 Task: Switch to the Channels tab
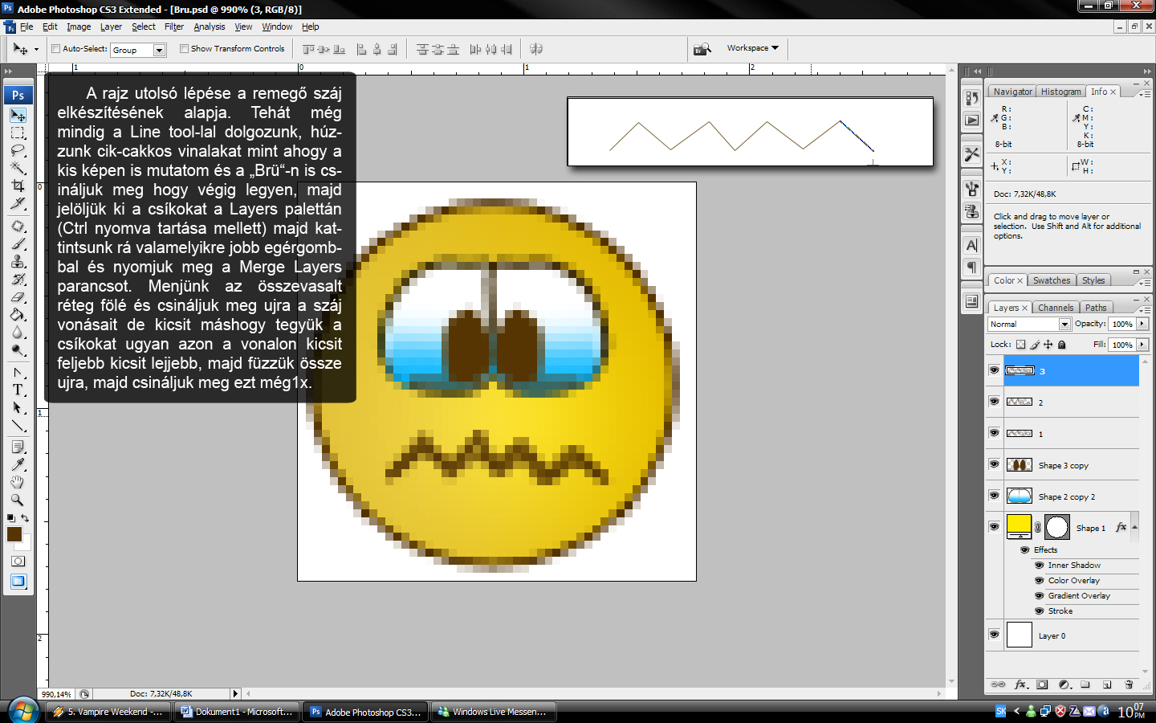click(x=1055, y=308)
